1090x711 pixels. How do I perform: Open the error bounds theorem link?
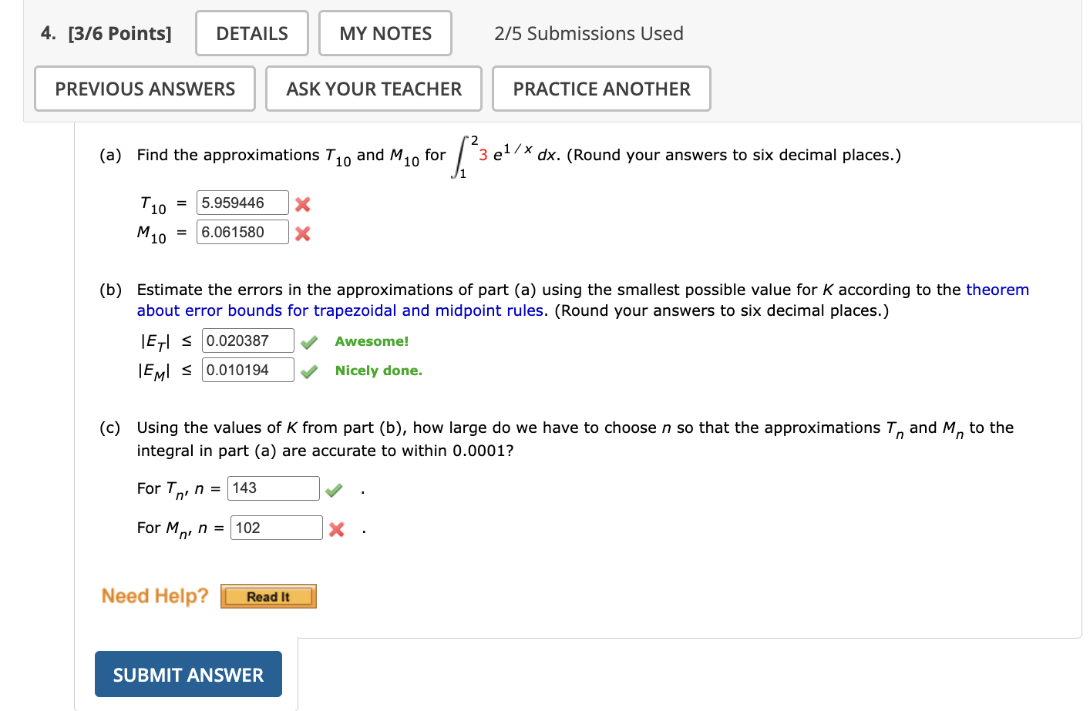point(998,290)
